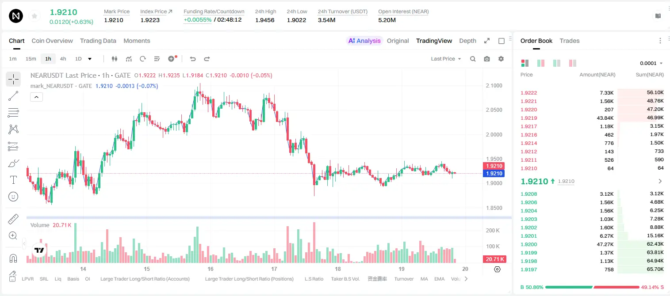Click the AI Analysis button
The width and height of the screenshot is (670, 296).
364,41
